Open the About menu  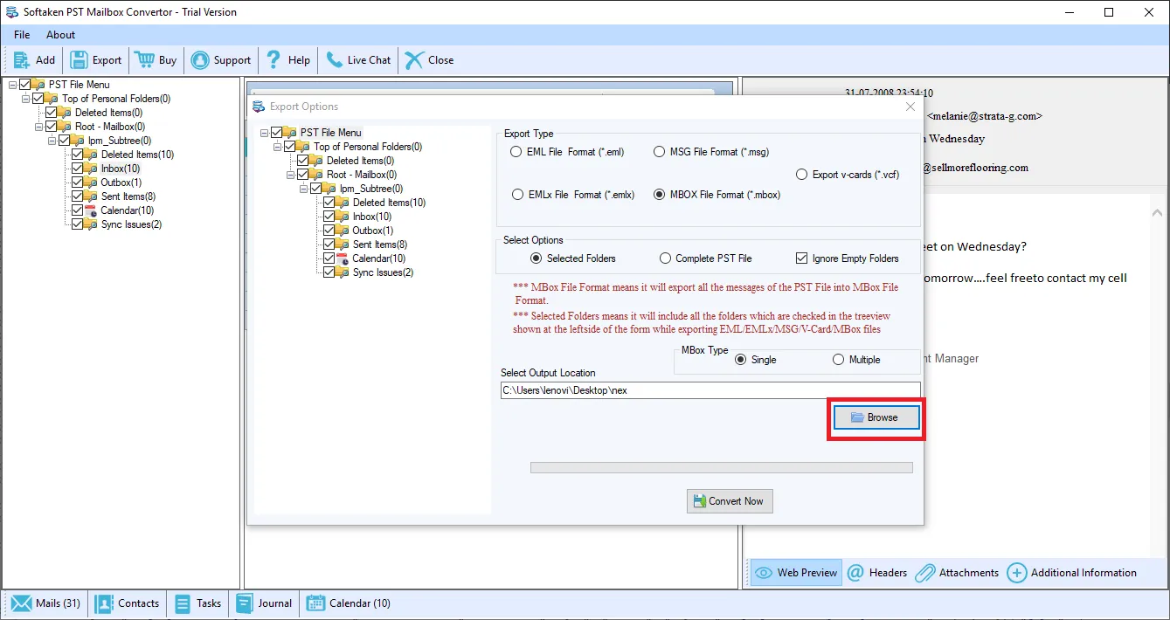[x=61, y=35]
